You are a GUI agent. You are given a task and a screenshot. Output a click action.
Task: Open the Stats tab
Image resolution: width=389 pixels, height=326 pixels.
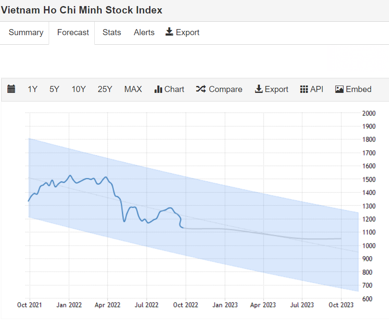[112, 33]
